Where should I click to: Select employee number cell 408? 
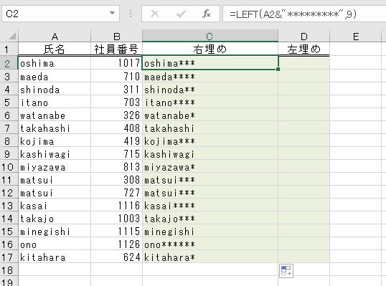[x=116, y=128]
